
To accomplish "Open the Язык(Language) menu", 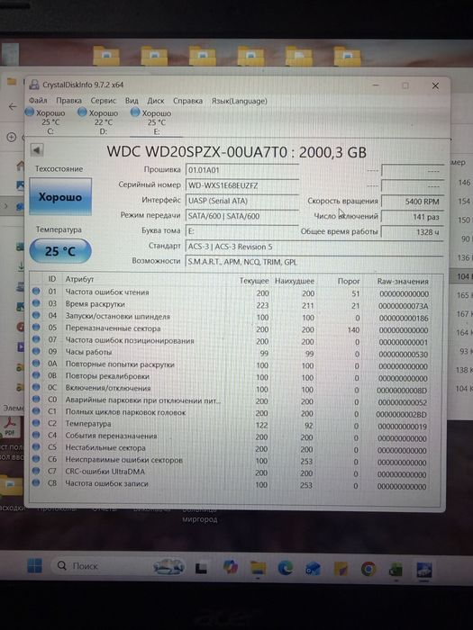I will 239,101.
